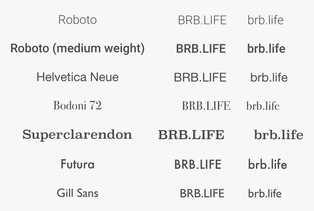Click lowercase brb.life in Roboto light row

click(265, 20)
